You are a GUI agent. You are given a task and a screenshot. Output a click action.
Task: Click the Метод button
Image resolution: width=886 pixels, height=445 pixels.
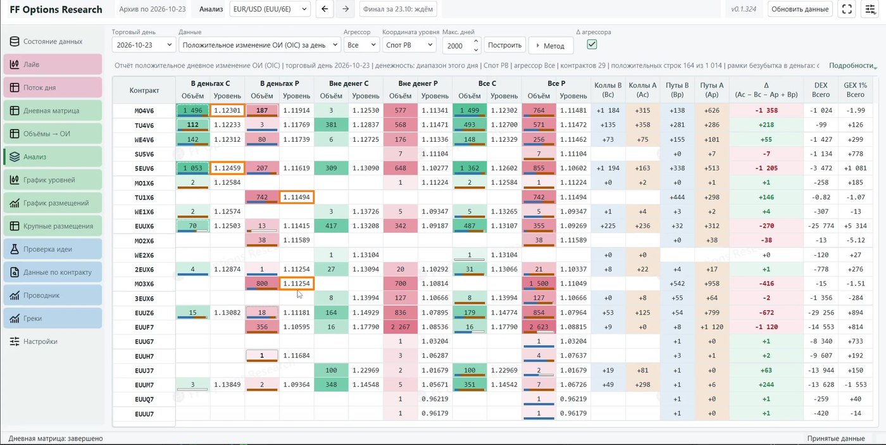tap(551, 46)
